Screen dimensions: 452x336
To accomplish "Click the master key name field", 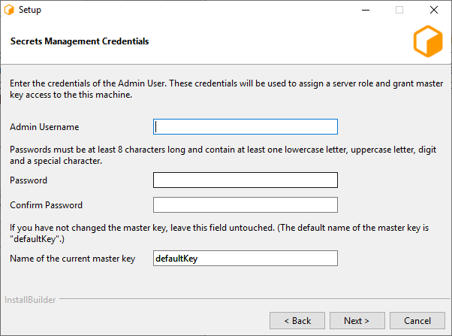I will pyautogui.click(x=246, y=259).
